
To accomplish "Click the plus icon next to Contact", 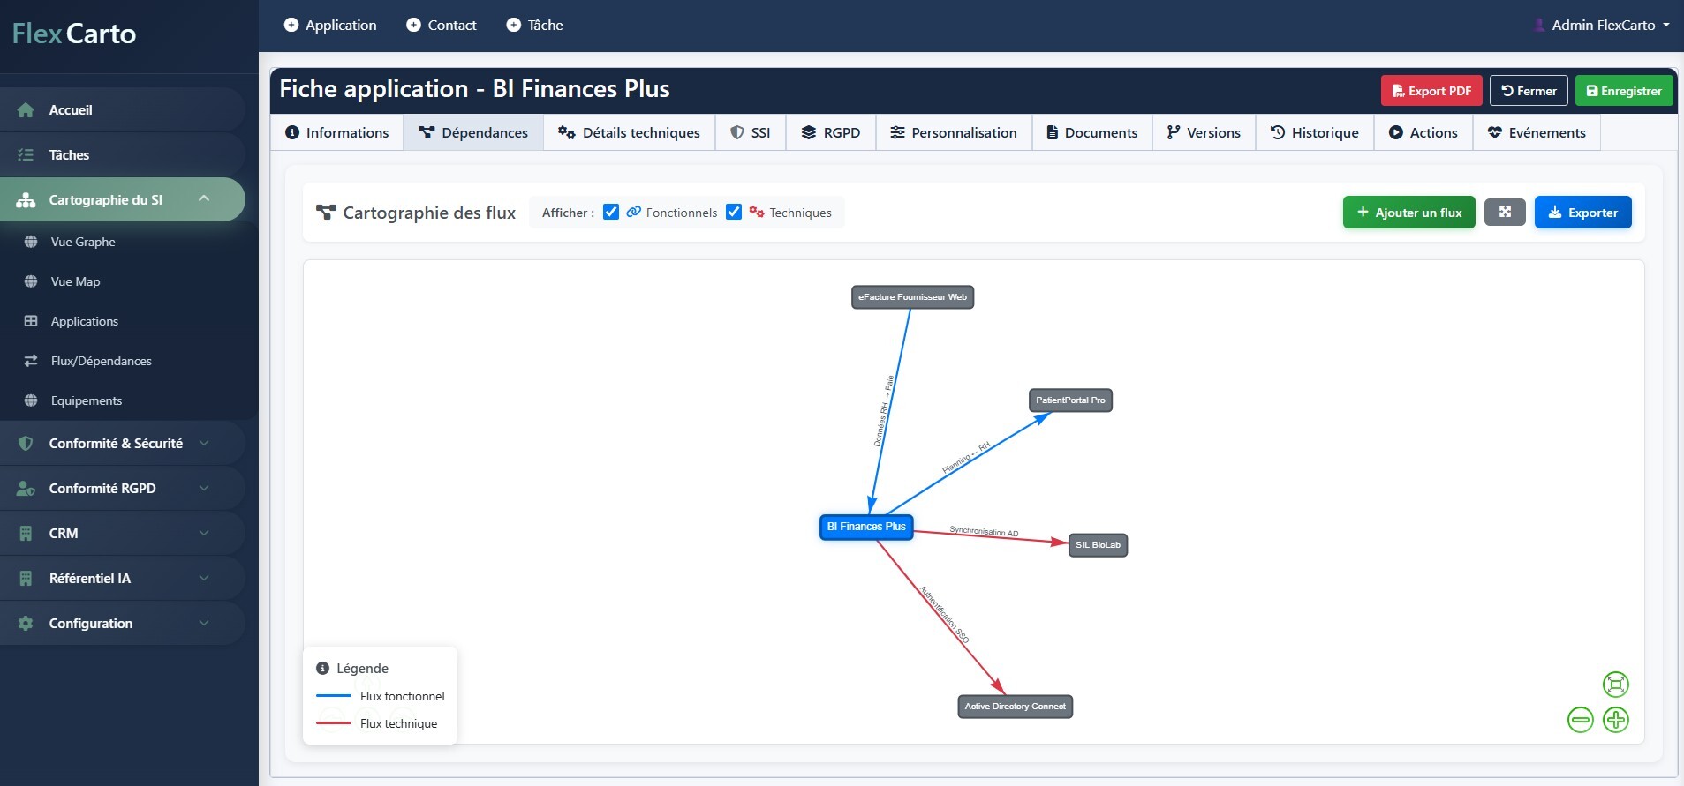I will point(413,25).
